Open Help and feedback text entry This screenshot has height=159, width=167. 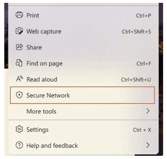(x=52, y=145)
